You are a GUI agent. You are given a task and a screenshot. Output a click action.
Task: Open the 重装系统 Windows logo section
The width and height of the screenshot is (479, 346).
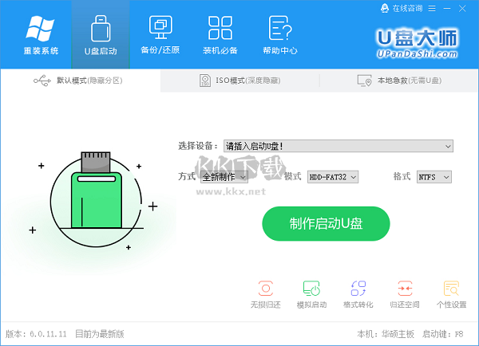(41, 35)
